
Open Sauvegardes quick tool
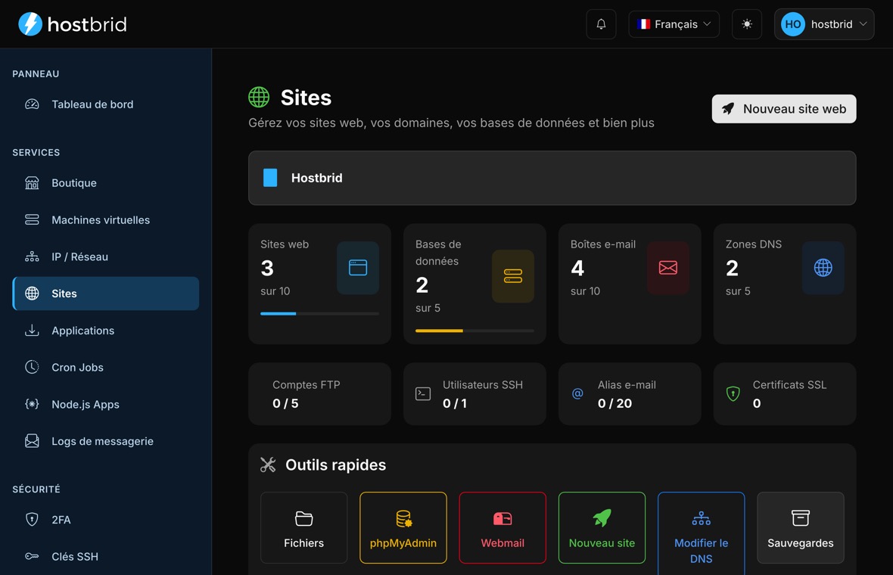[x=800, y=528]
